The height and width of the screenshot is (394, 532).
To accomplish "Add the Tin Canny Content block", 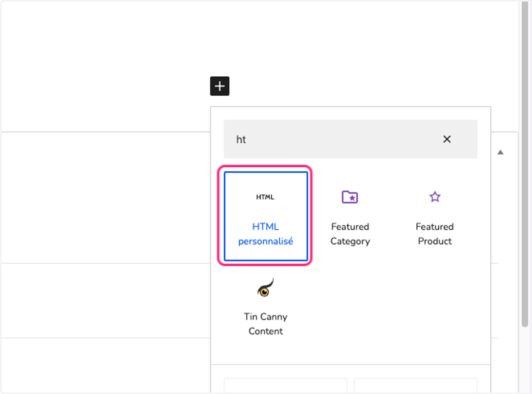I will [266, 306].
